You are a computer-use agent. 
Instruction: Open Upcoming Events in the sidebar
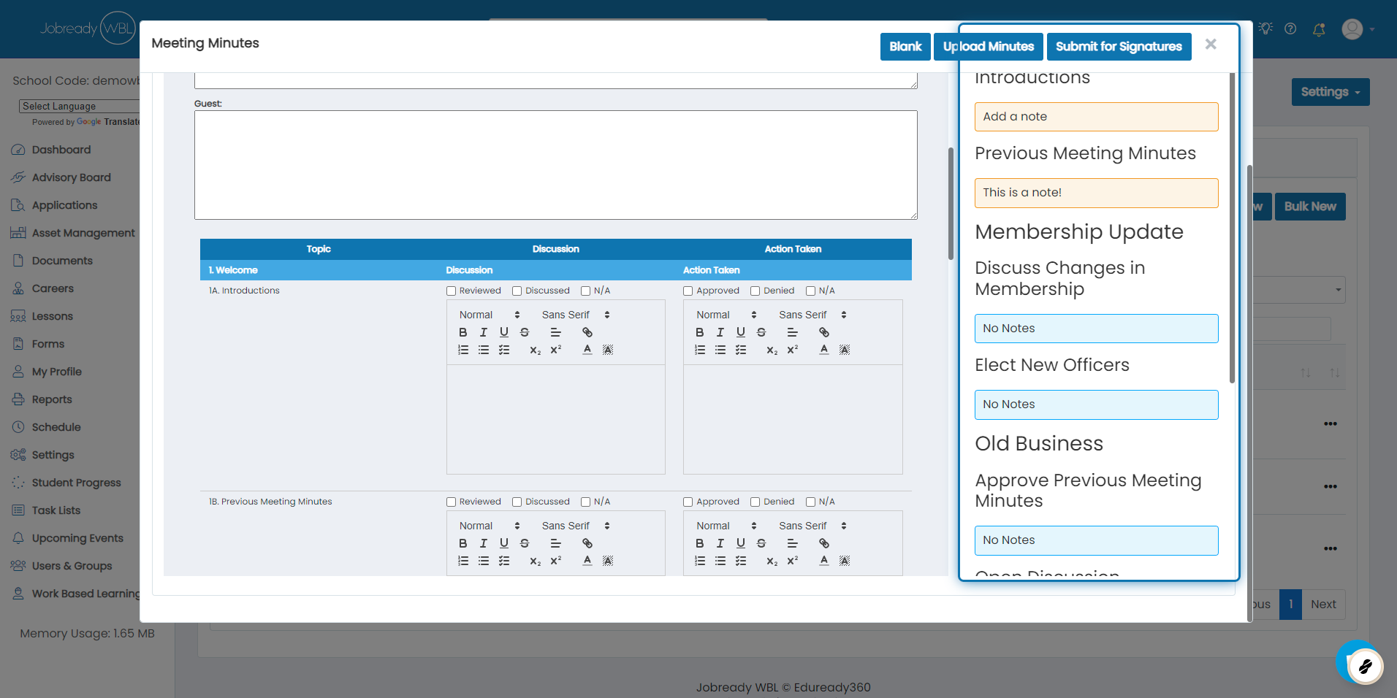click(x=77, y=538)
